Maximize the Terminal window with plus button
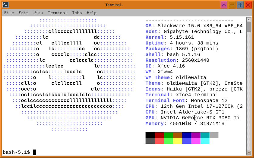Viewport: 254px width, 158px height. (240, 5)
